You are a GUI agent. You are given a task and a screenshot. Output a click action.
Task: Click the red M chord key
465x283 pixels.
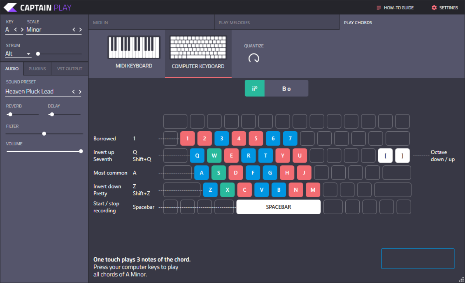[x=313, y=190]
